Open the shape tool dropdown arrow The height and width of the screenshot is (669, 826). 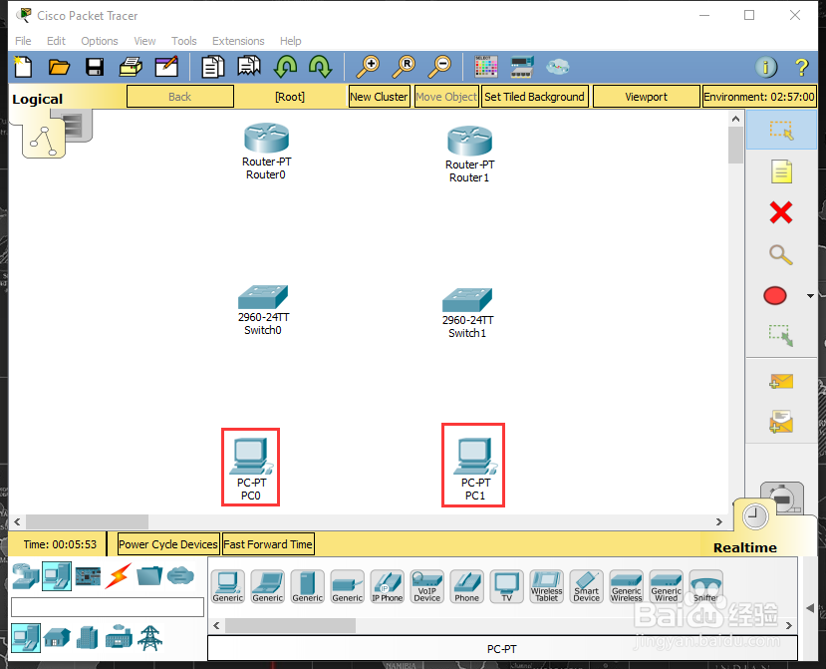click(810, 296)
